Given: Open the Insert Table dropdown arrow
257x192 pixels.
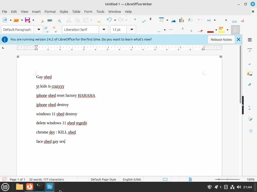Looking at the screenshot, I should click(x=167, y=20).
